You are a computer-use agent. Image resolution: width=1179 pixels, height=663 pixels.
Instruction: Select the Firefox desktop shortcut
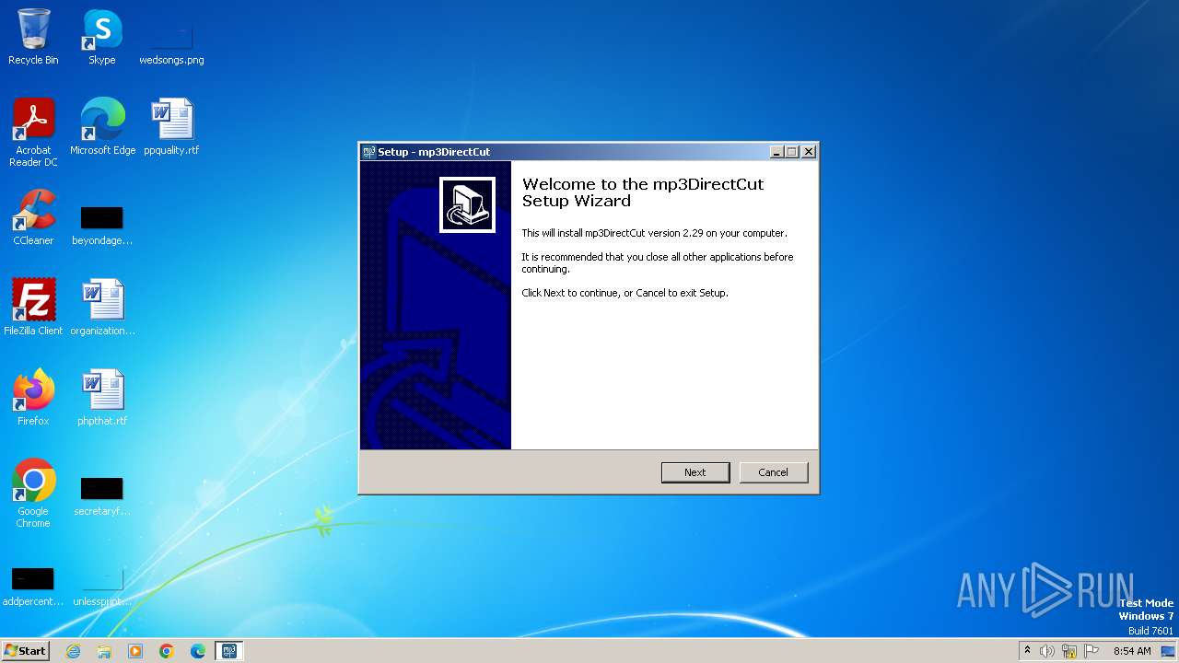point(33,398)
